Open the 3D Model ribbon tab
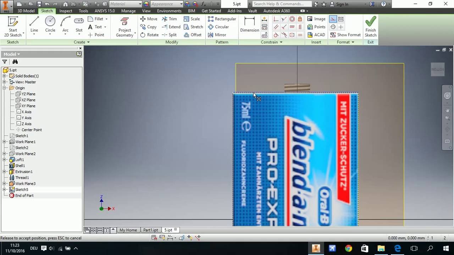Screen dimensions: 454x255 click(x=26, y=11)
